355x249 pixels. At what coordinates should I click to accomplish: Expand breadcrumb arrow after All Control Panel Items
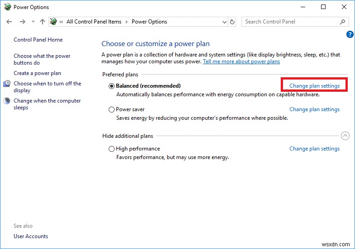(127, 22)
